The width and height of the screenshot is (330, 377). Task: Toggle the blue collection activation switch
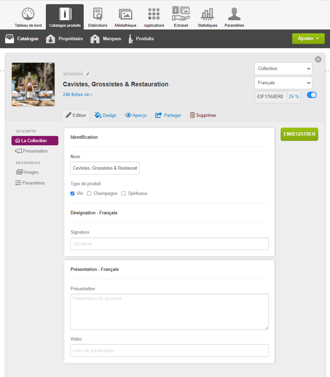312,95
